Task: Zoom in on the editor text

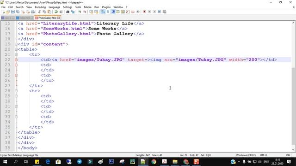Action: (x=80, y=12)
